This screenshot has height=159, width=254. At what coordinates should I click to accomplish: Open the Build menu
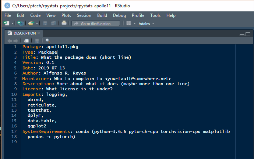(102, 15)
